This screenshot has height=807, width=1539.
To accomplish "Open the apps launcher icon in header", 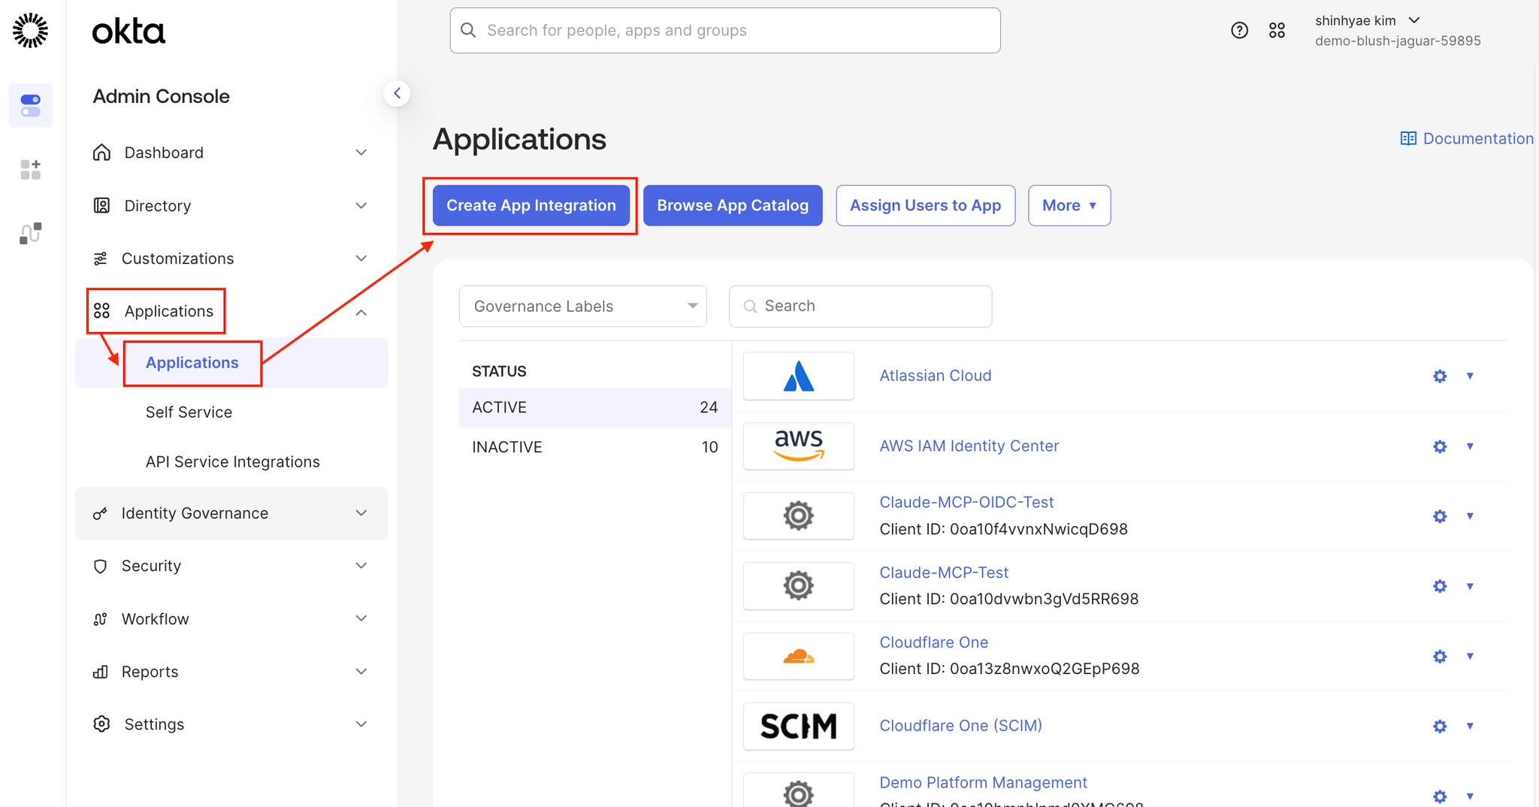I will point(1277,30).
